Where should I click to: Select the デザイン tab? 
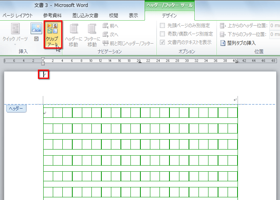tap(169, 16)
